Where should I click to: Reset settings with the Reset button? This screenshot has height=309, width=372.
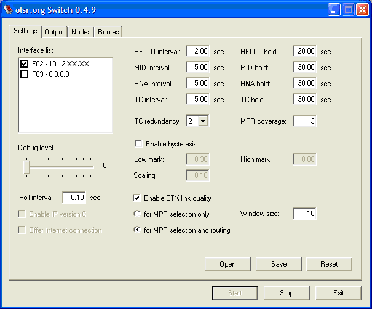pos(329,264)
